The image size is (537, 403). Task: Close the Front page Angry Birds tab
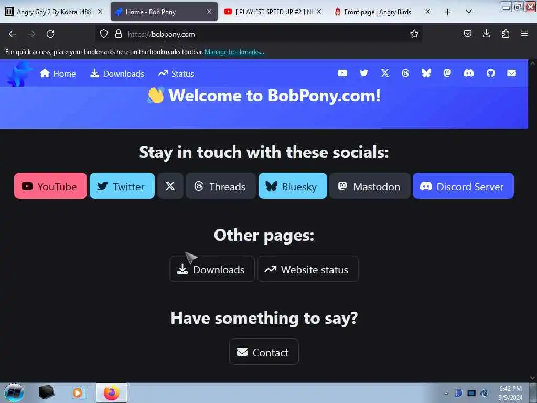pos(428,12)
